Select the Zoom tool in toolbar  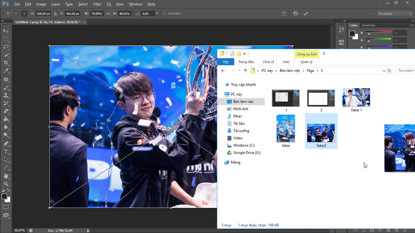(x=6, y=184)
